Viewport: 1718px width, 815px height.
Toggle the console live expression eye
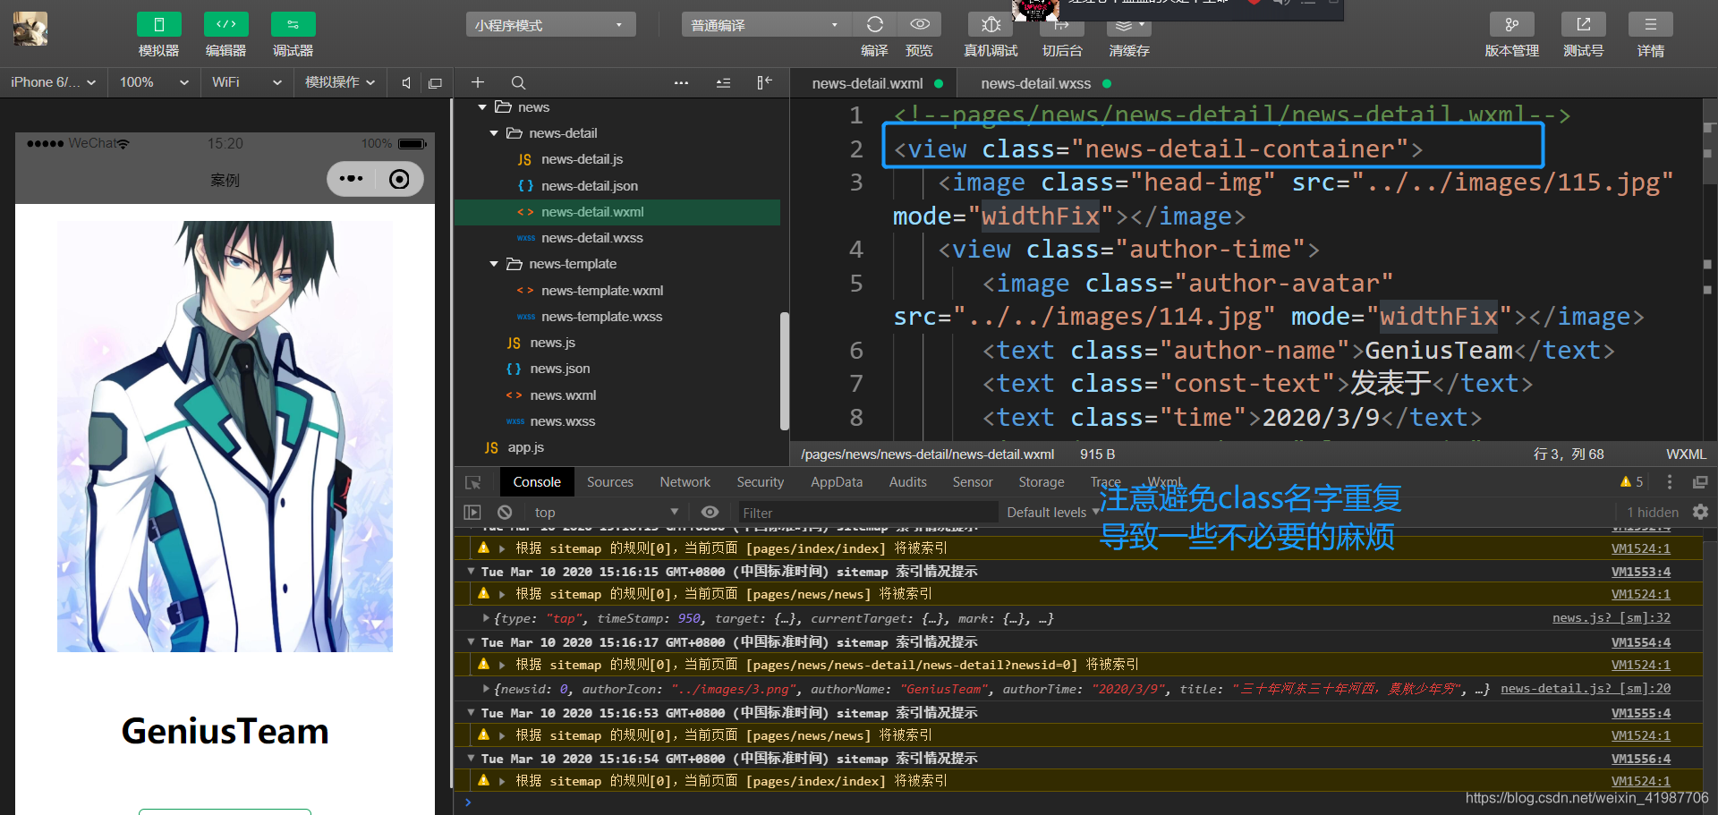click(710, 513)
